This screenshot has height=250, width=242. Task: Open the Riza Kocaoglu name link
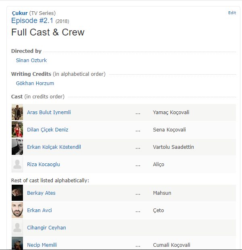(43, 165)
